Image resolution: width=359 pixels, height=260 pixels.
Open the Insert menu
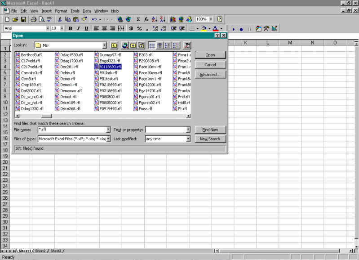pyautogui.click(x=46, y=11)
